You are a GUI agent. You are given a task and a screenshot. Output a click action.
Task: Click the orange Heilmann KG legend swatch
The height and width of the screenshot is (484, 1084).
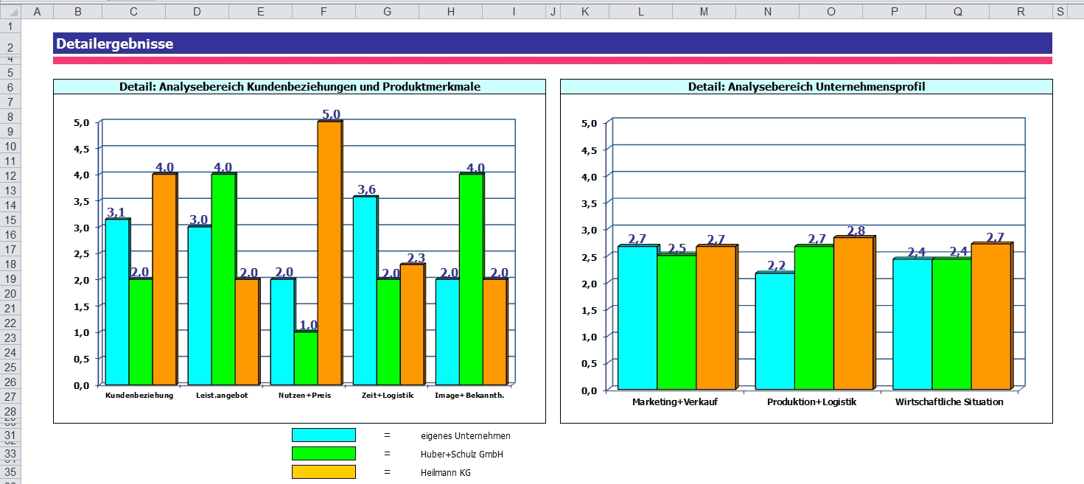pos(324,472)
